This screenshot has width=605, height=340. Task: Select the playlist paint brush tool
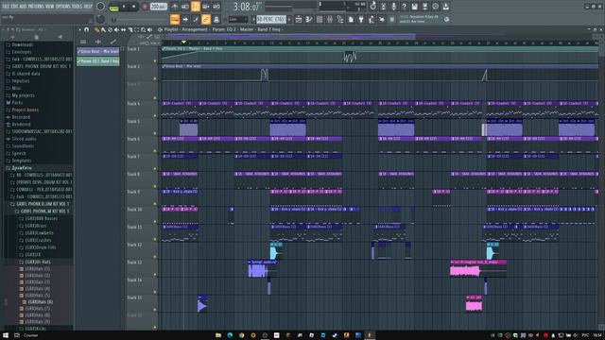coord(103,29)
